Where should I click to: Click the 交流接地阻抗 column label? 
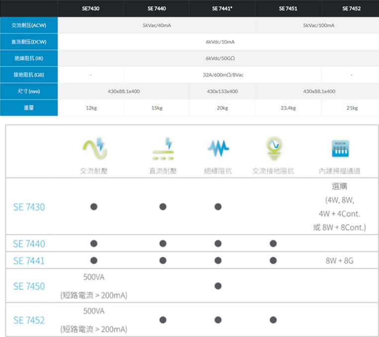274,171
